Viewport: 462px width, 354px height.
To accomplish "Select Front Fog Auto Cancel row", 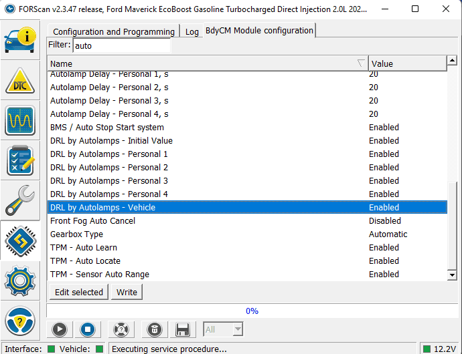I will click(247, 221).
